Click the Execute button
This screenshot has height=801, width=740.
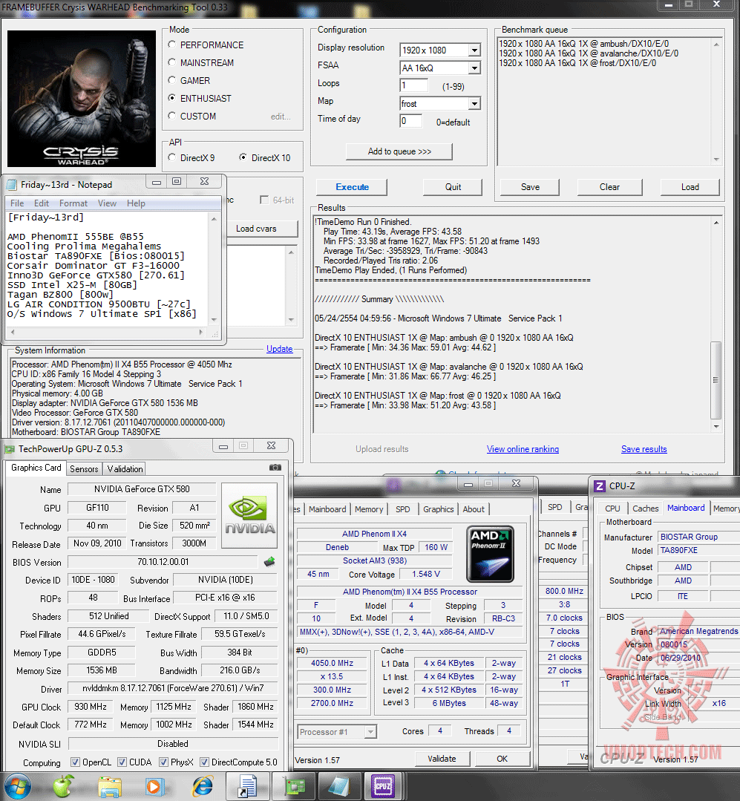352,187
